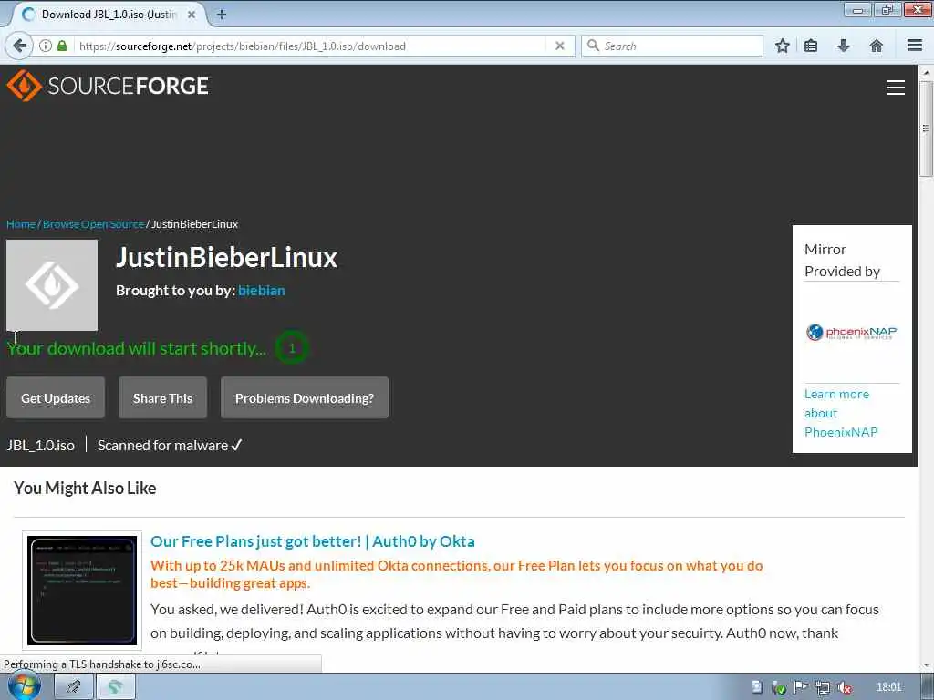The height and width of the screenshot is (700, 934).
Task: Click the download countdown circle
Action: coord(291,348)
